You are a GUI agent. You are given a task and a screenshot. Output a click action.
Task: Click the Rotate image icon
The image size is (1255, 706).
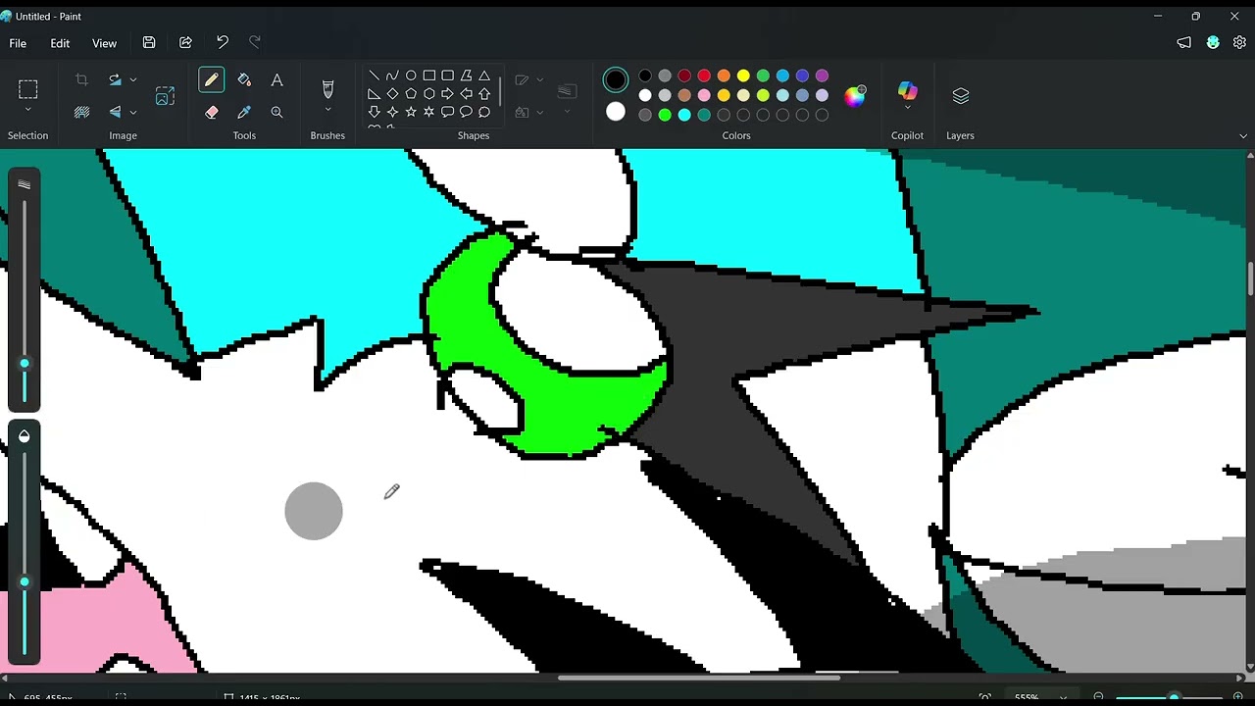115,79
